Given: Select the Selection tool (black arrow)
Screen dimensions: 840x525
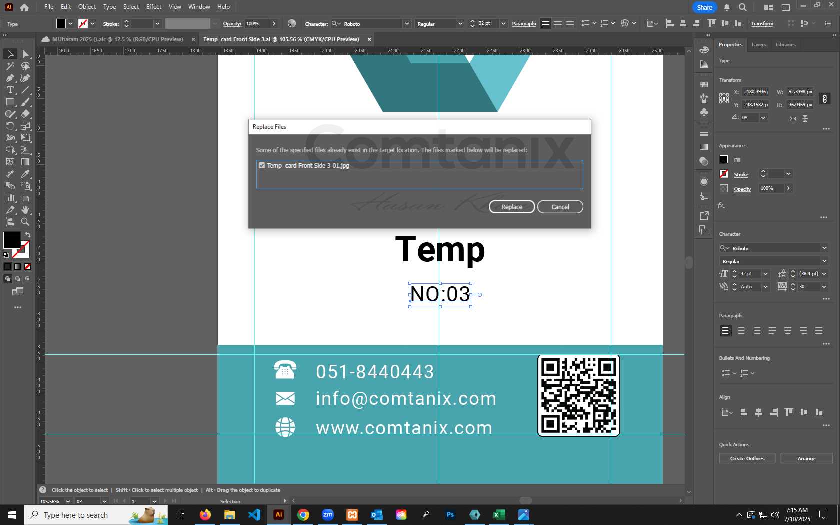Looking at the screenshot, I should pyautogui.click(x=10, y=54).
